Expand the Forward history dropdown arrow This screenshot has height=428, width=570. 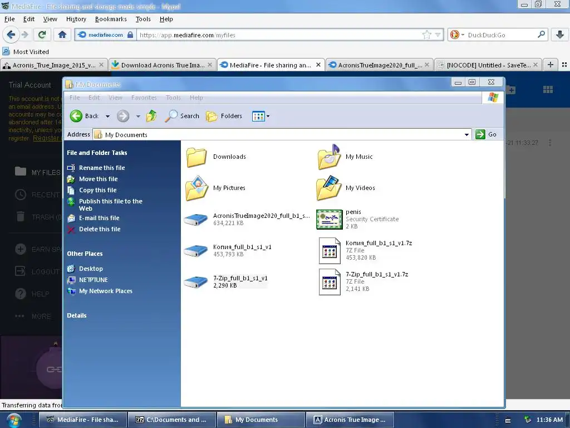pos(138,116)
